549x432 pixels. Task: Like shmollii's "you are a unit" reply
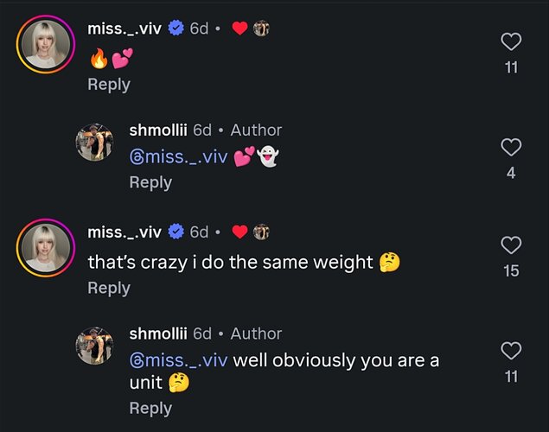coord(511,351)
